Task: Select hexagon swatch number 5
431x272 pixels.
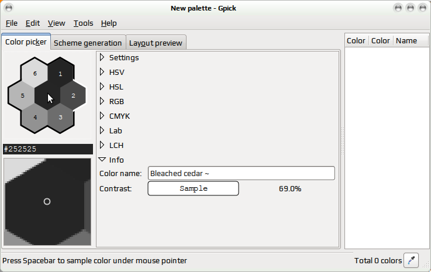Action: click(22, 95)
